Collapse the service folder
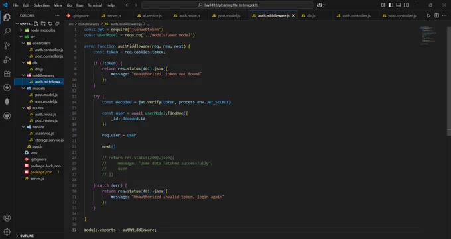The height and width of the screenshot is (239, 451). 23,126
